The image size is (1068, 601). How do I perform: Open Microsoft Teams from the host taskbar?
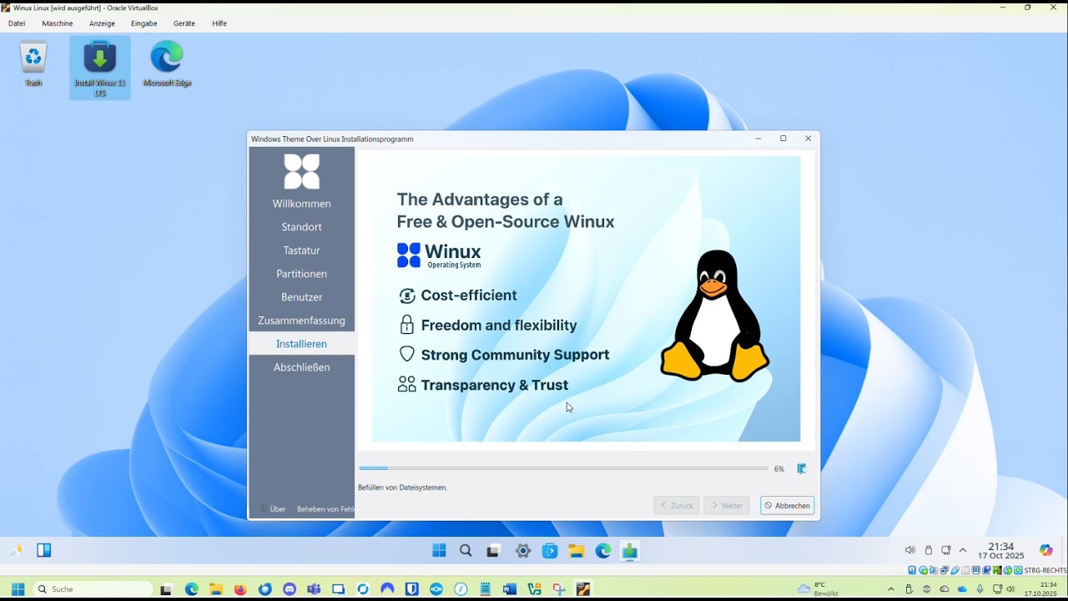click(x=314, y=589)
